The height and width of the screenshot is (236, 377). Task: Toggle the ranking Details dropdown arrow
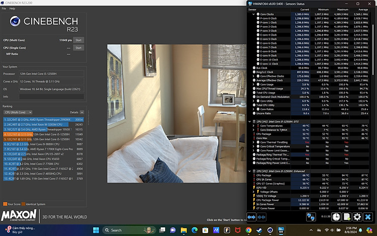[x=82, y=112]
